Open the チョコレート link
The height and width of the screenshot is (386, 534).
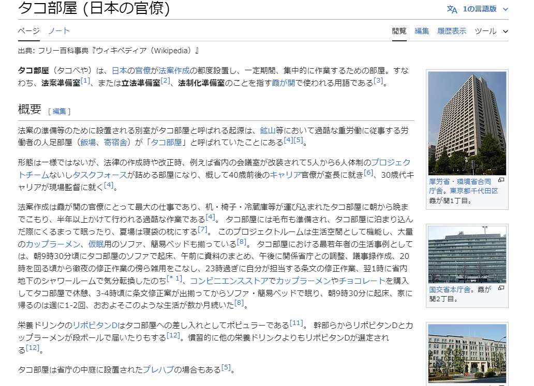point(362,281)
